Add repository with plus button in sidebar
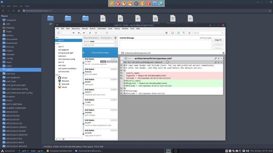 [56, 139]
